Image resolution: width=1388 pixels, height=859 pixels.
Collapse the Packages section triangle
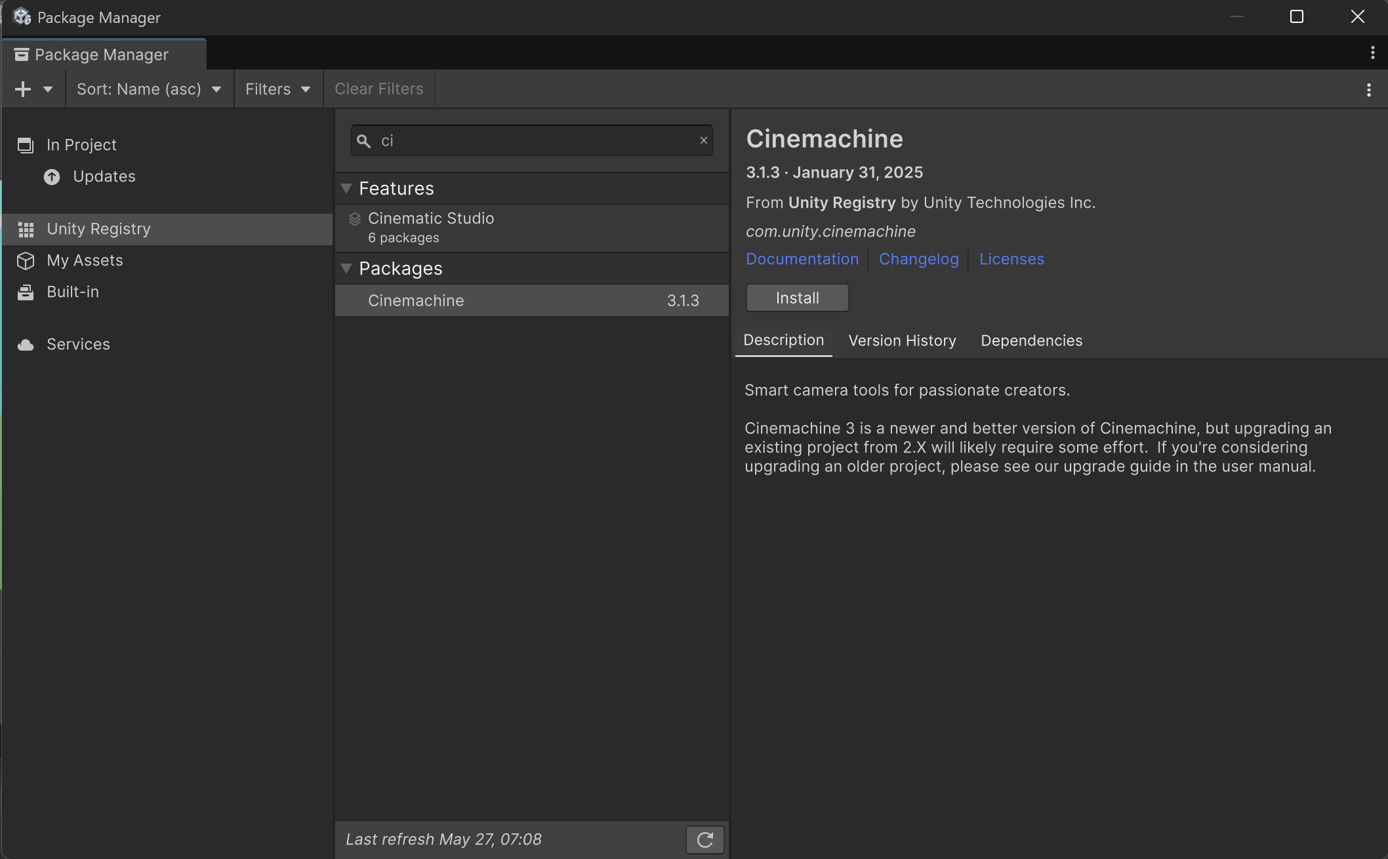[x=346, y=268]
